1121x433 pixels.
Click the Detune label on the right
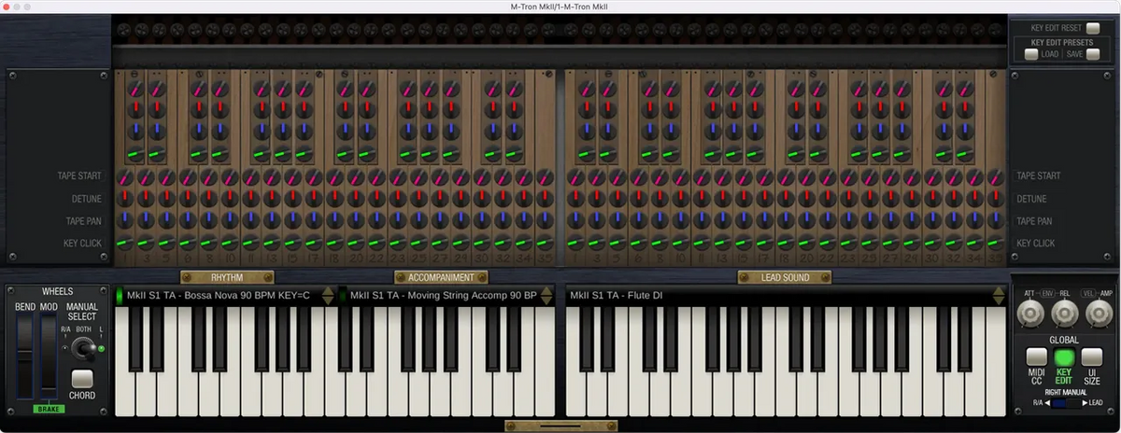point(1032,199)
